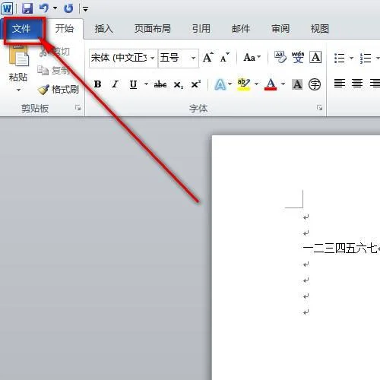Viewport: 380px width, 380px height.
Task: Toggle Italic formatting
Action: (x=116, y=84)
